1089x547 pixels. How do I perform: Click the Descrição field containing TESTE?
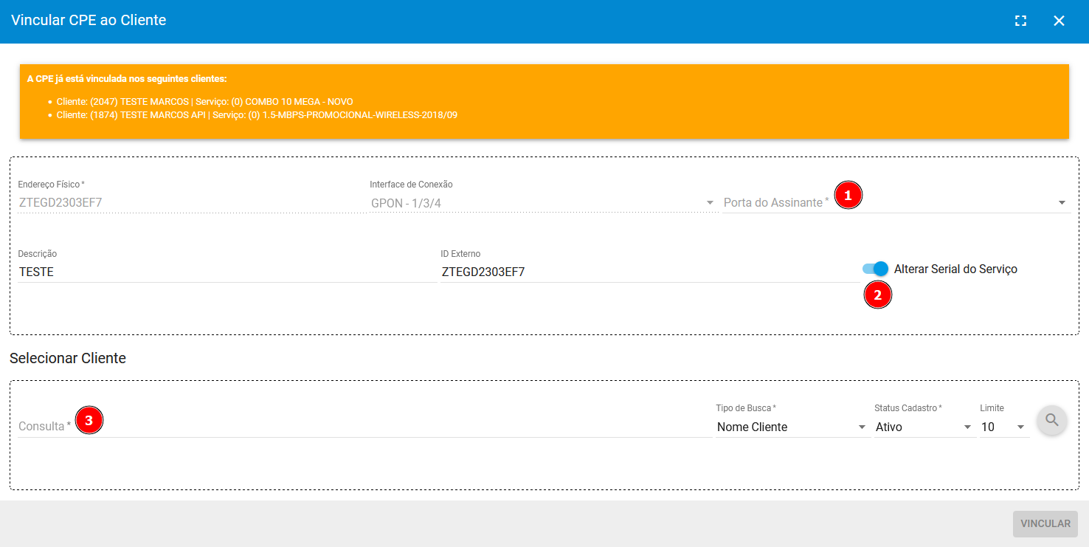227,272
